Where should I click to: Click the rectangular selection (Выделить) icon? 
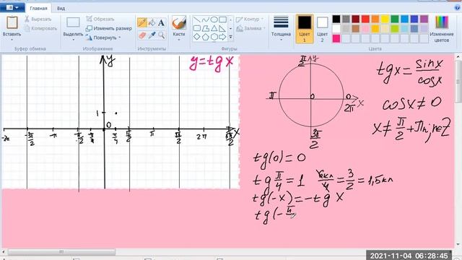click(x=73, y=22)
